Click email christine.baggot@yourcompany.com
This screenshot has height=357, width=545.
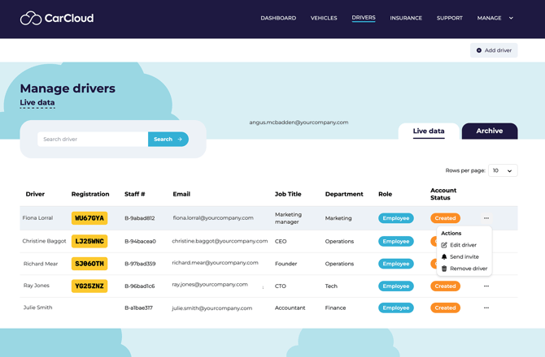coord(220,241)
